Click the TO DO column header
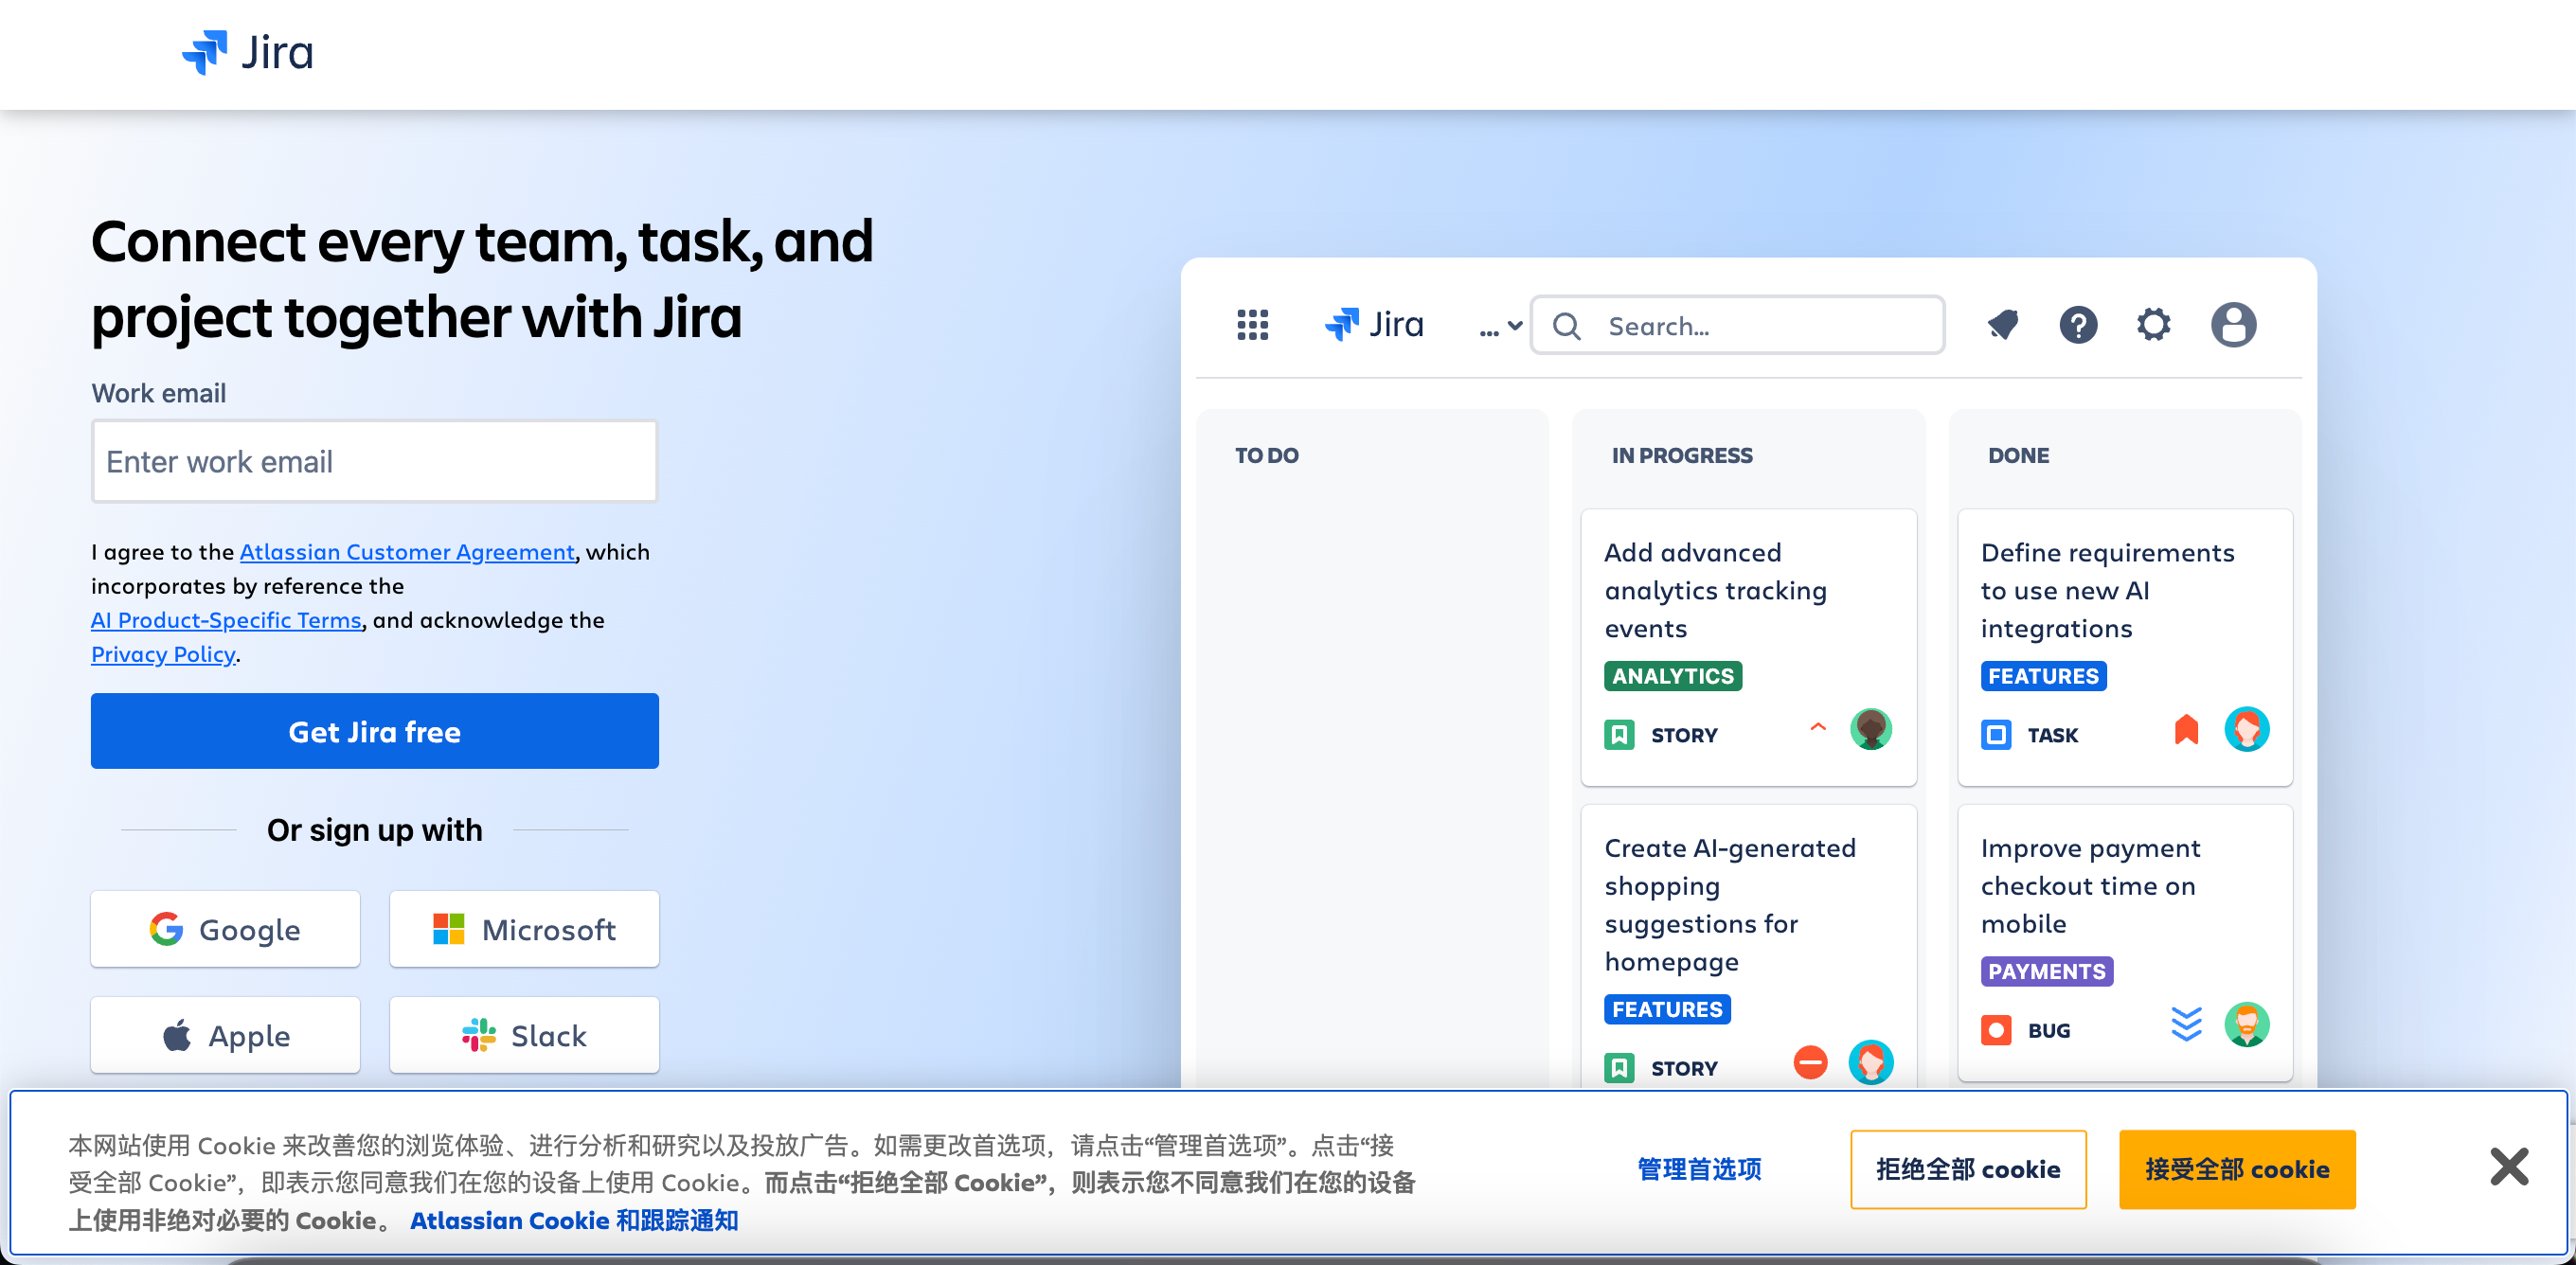2576x1265 pixels. pos(1266,455)
